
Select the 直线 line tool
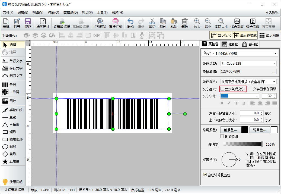click(13, 117)
